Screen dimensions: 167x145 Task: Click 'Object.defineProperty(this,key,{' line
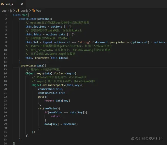tap(57, 85)
